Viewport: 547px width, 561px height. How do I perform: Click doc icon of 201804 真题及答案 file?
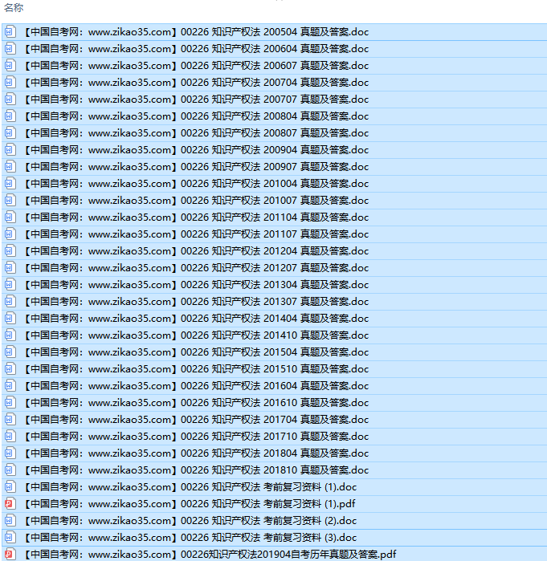point(10,453)
